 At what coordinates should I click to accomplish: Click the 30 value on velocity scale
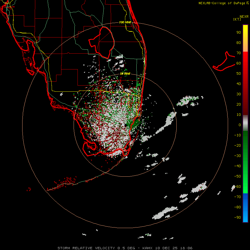tap(239, 94)
